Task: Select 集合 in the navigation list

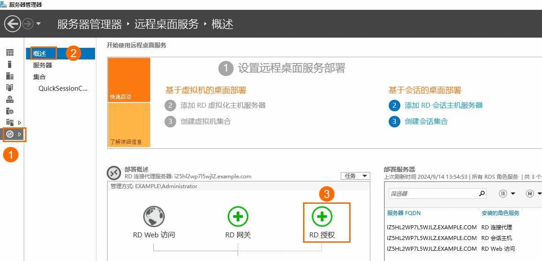Action: point(39,77)
